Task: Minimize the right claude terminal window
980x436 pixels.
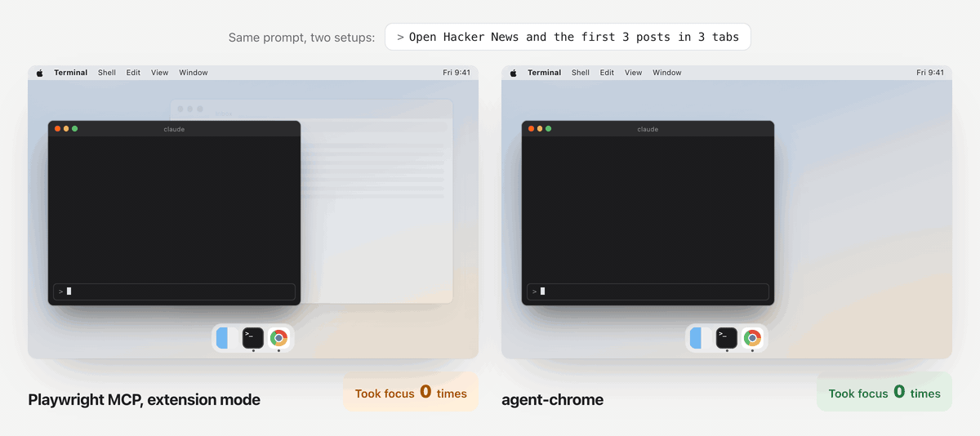Action: 540,129
